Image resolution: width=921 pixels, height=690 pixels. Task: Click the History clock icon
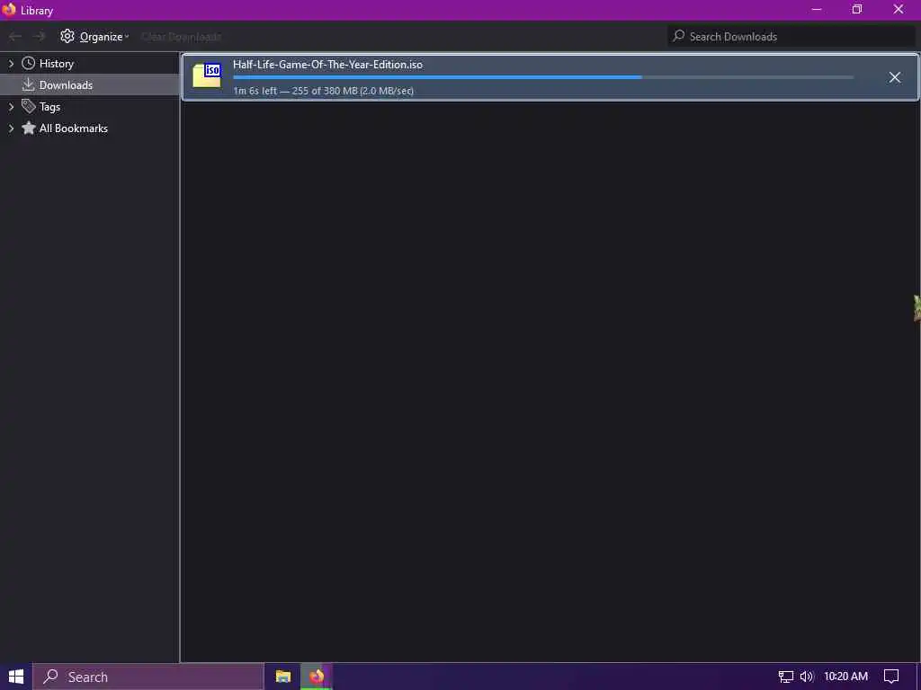pyautogui.click(x=28, y=64)
